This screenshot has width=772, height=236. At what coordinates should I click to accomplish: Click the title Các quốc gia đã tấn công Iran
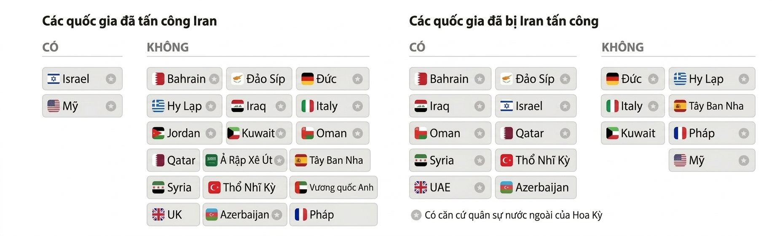[x=129, y=21]
